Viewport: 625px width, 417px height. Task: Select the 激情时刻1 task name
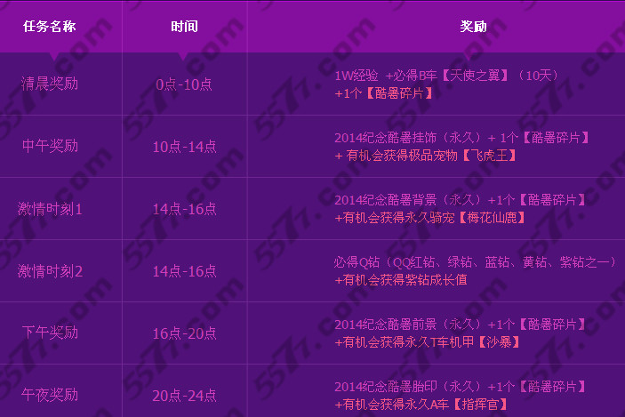(50, 208)
